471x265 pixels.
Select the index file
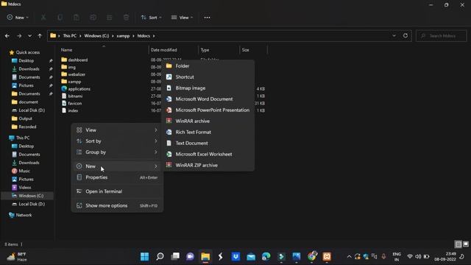click(x=73, y=110)
